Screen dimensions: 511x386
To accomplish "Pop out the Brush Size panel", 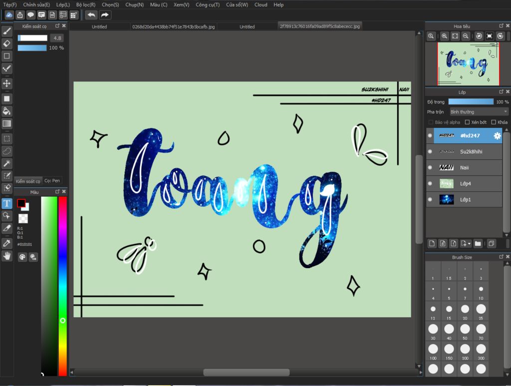I will tap(501, 257).
